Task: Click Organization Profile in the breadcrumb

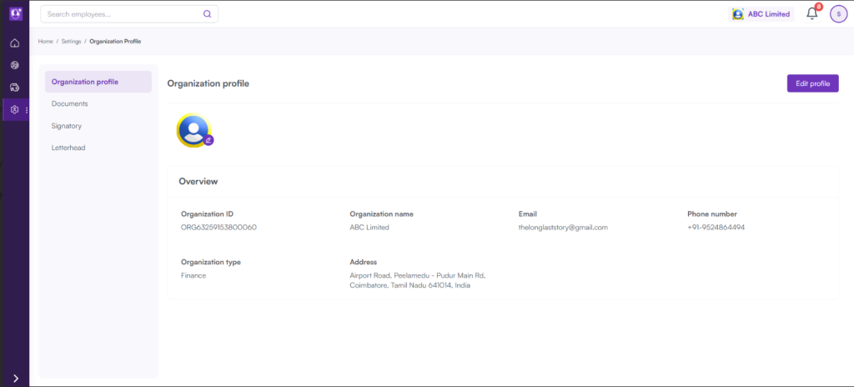Action: point(115,42)
